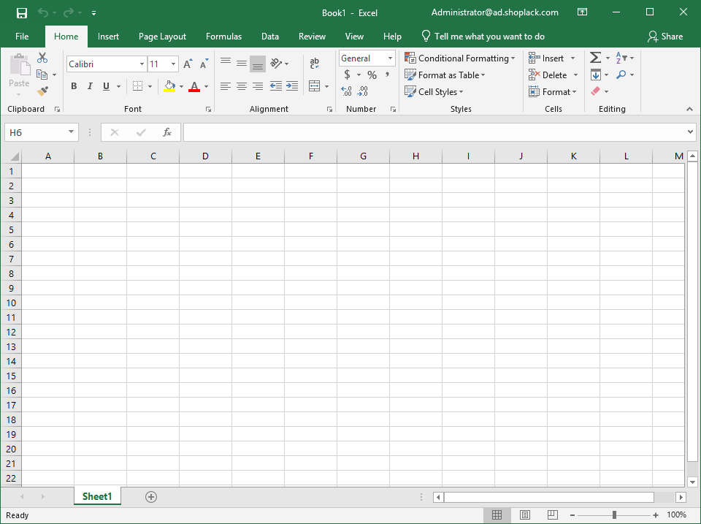Image resolution: width=701 pixels, height=524 pixels.
Task: Click the Wrap Text icon
Action: click(314, 63)
